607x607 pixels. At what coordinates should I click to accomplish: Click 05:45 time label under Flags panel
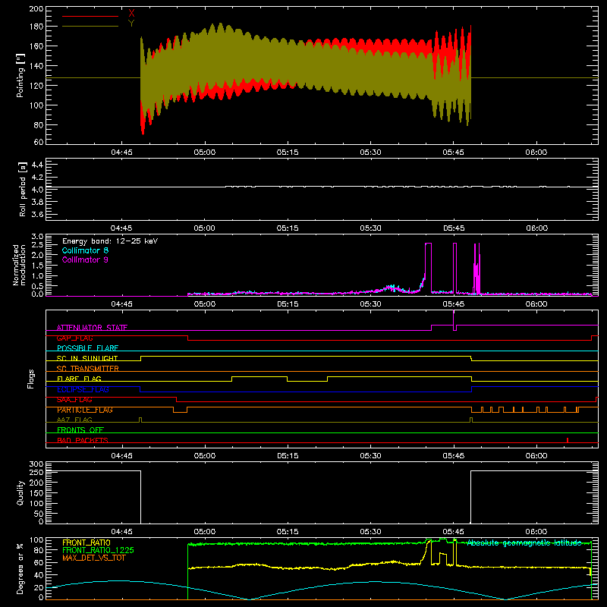453,456
